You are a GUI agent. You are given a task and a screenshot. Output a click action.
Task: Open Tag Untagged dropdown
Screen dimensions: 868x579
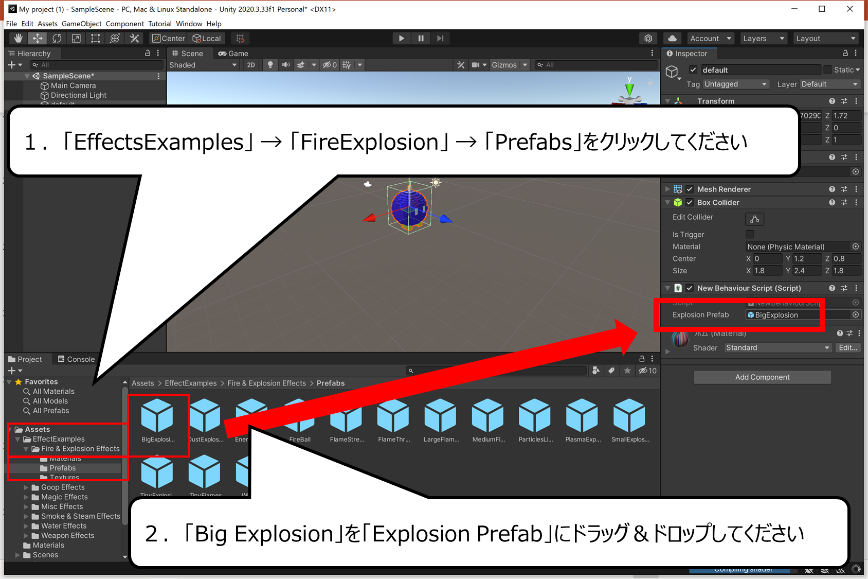coord(736,84)
